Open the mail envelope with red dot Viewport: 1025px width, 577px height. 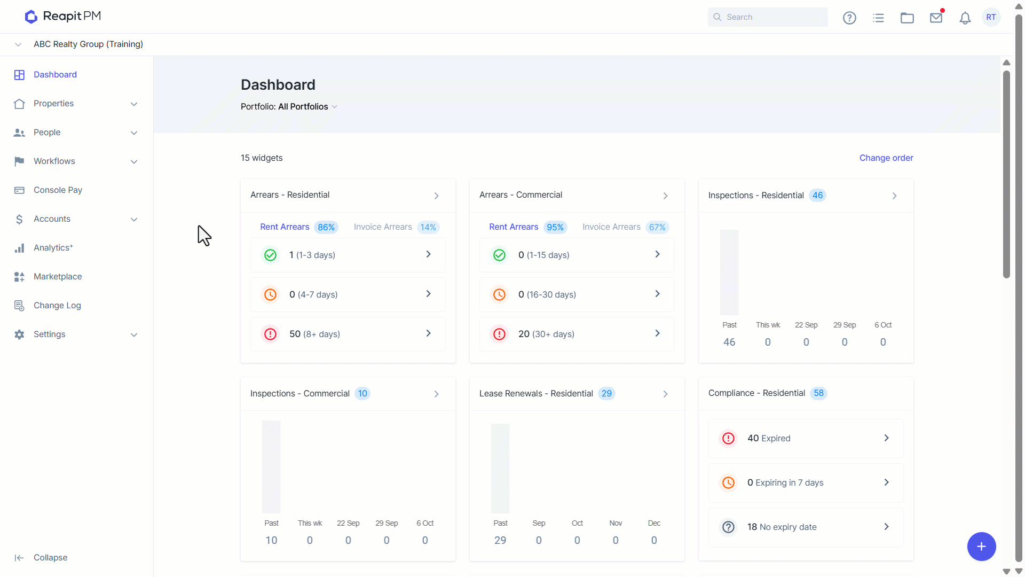[936, 17]
